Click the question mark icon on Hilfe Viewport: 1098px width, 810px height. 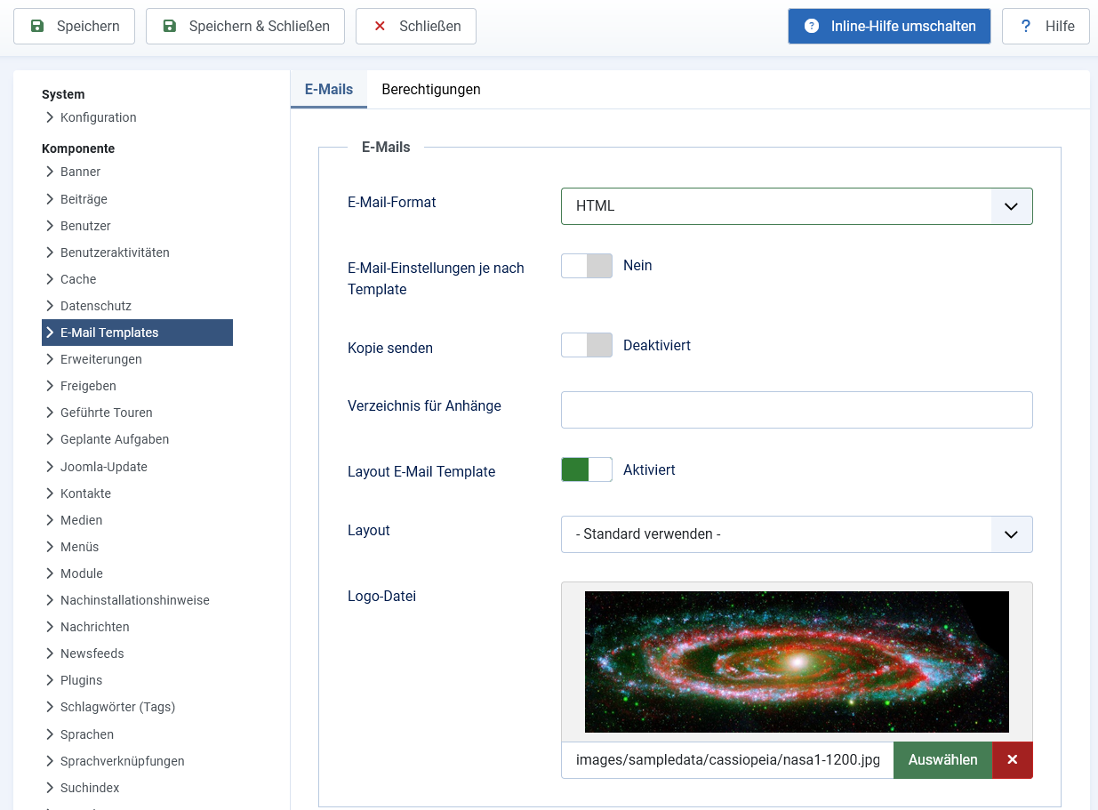coord(1026,27)
